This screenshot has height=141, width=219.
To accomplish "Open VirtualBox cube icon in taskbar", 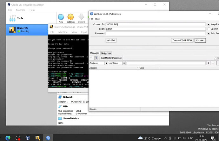I will tap(28, 138).
